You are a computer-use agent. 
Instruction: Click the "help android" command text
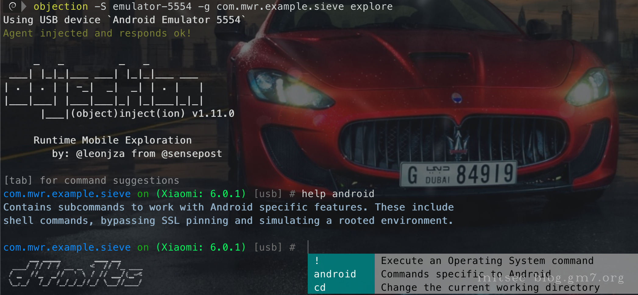coord(338,194)
